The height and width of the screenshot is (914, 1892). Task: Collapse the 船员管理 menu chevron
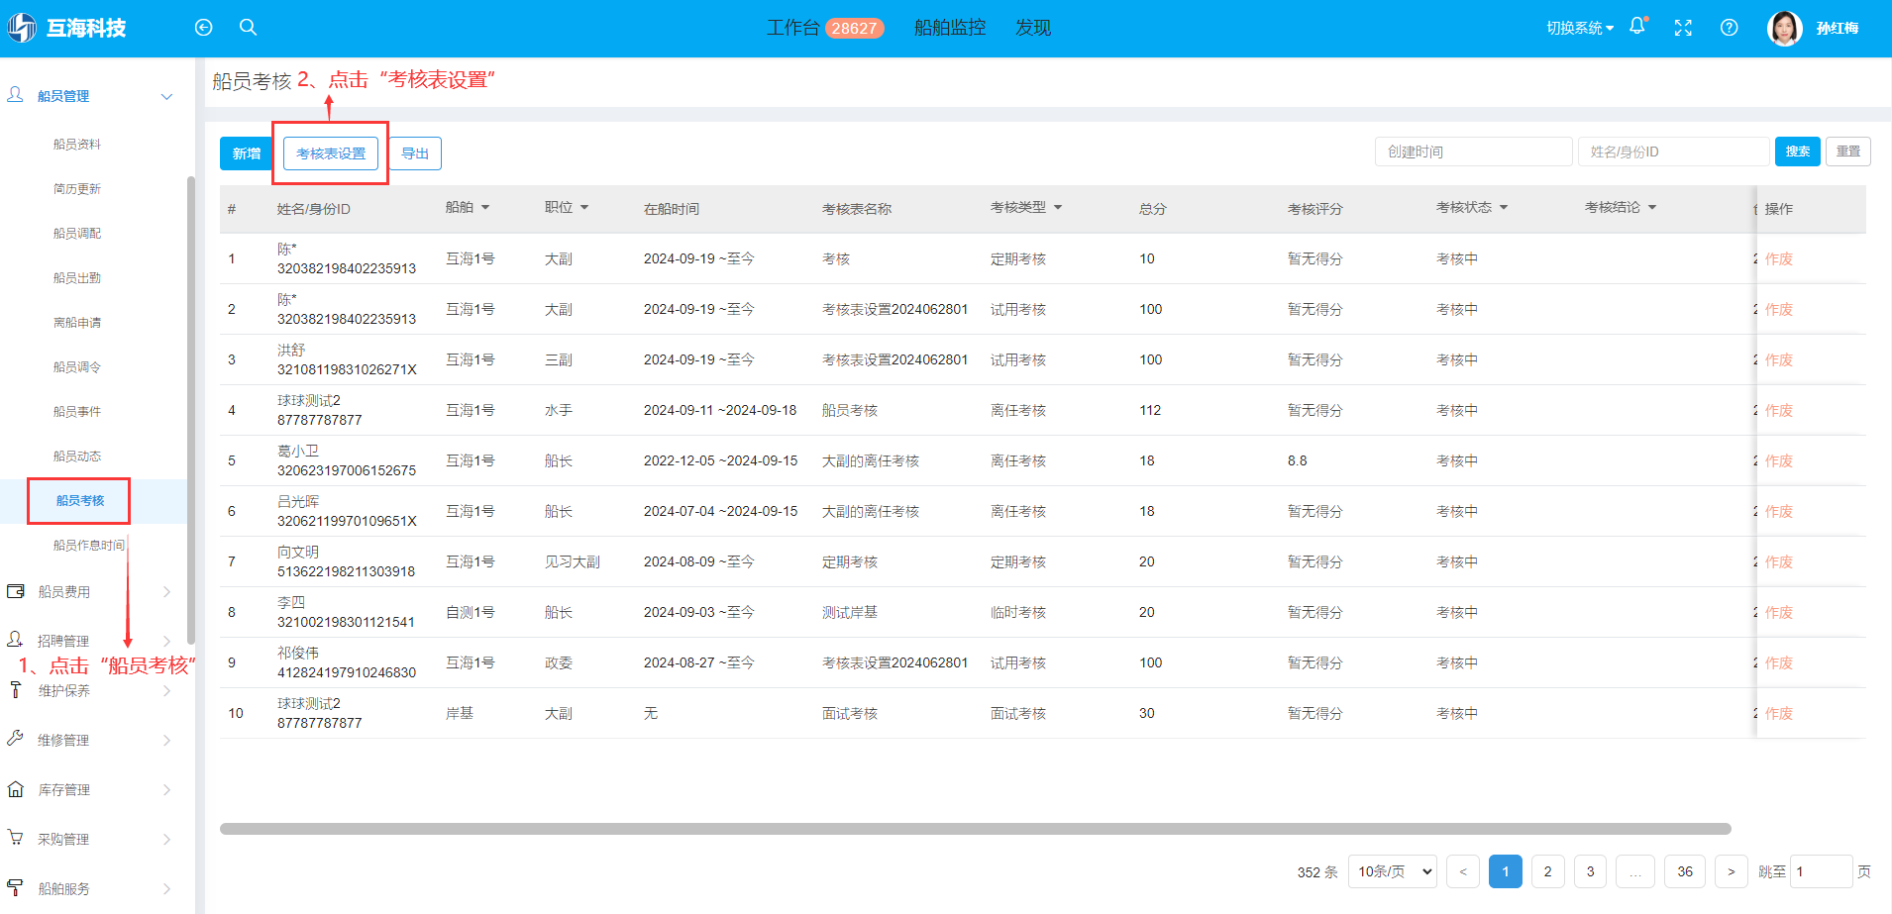(166, 96)
